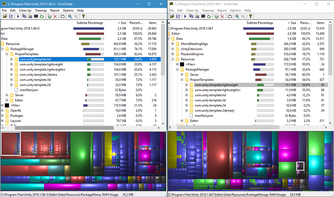Click Refresh All icon in left 0b13 window
Viewport: 334px width, 197px height.
click(x=11, y=16)
